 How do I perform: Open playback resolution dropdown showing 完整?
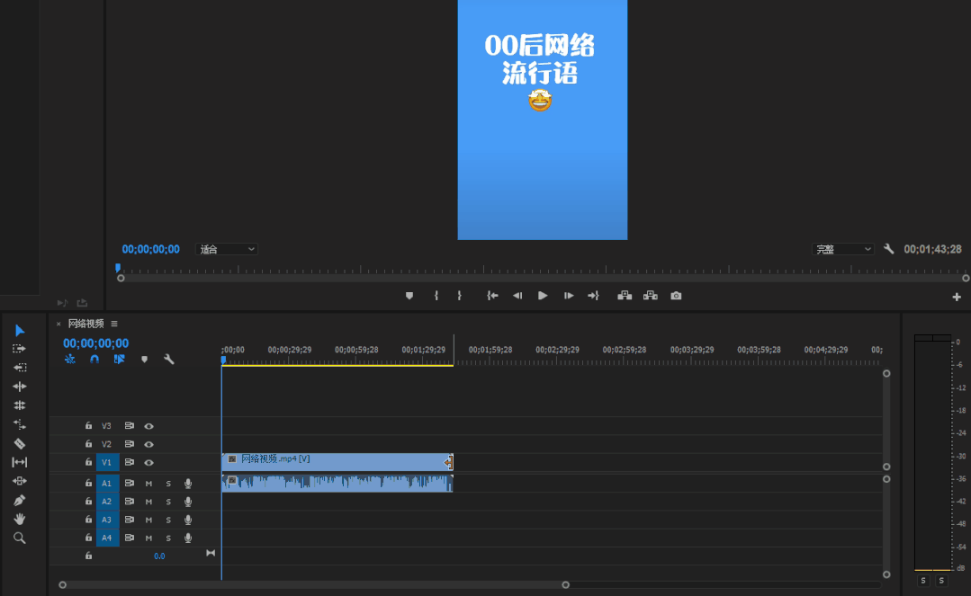pyautogui.click(x=843, y=249)
